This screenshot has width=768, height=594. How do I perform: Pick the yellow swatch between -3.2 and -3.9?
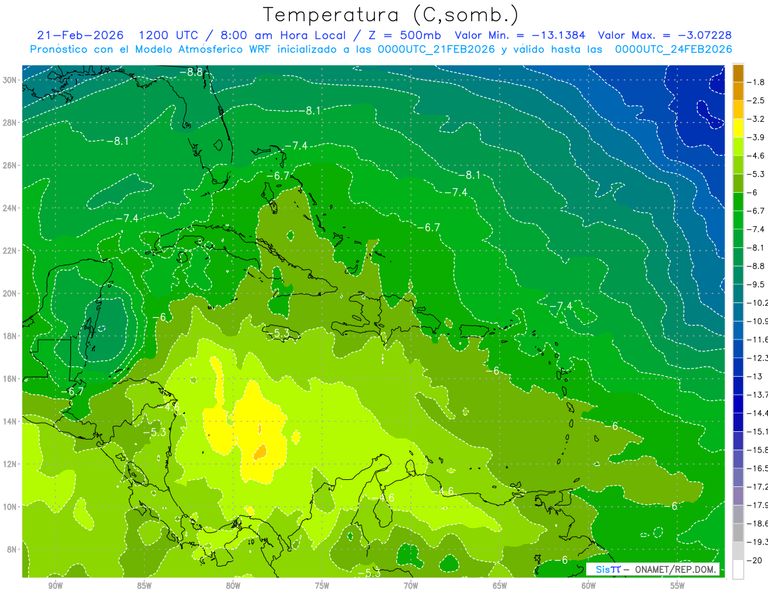tap(738, 128)
